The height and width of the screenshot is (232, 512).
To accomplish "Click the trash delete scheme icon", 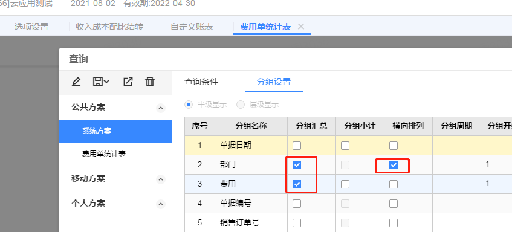I will pyautogui.click(x=150, y=82).
